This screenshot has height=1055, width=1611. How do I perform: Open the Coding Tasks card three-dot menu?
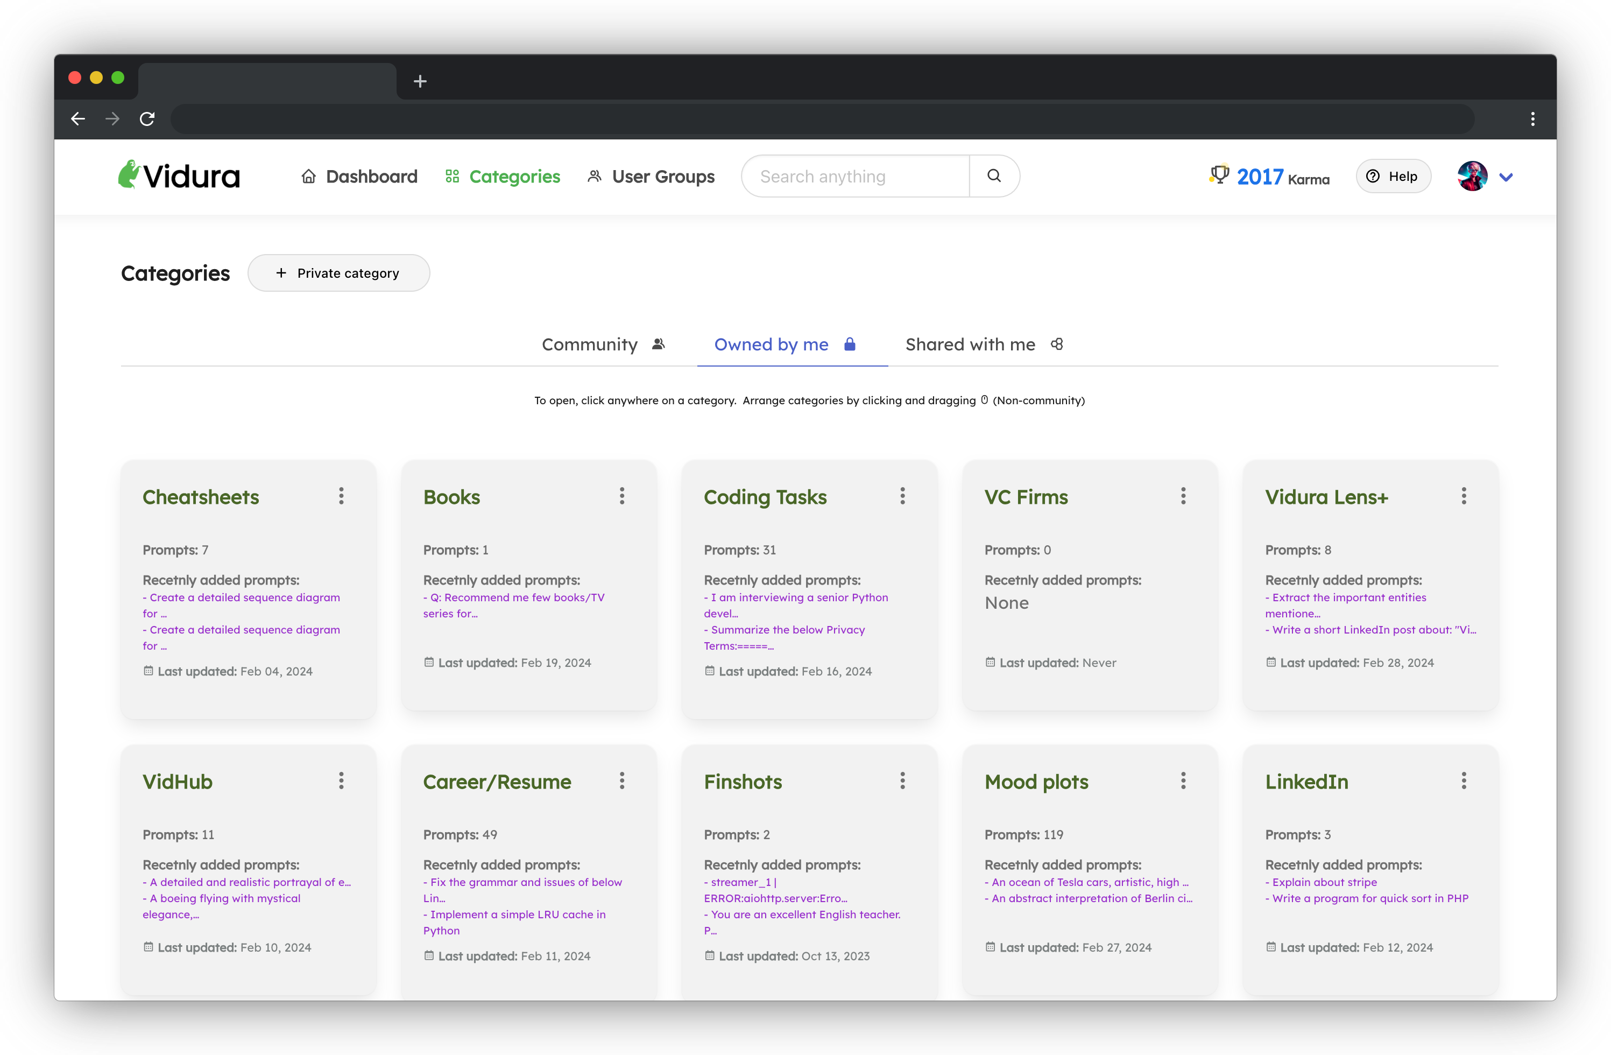point(902,496)
